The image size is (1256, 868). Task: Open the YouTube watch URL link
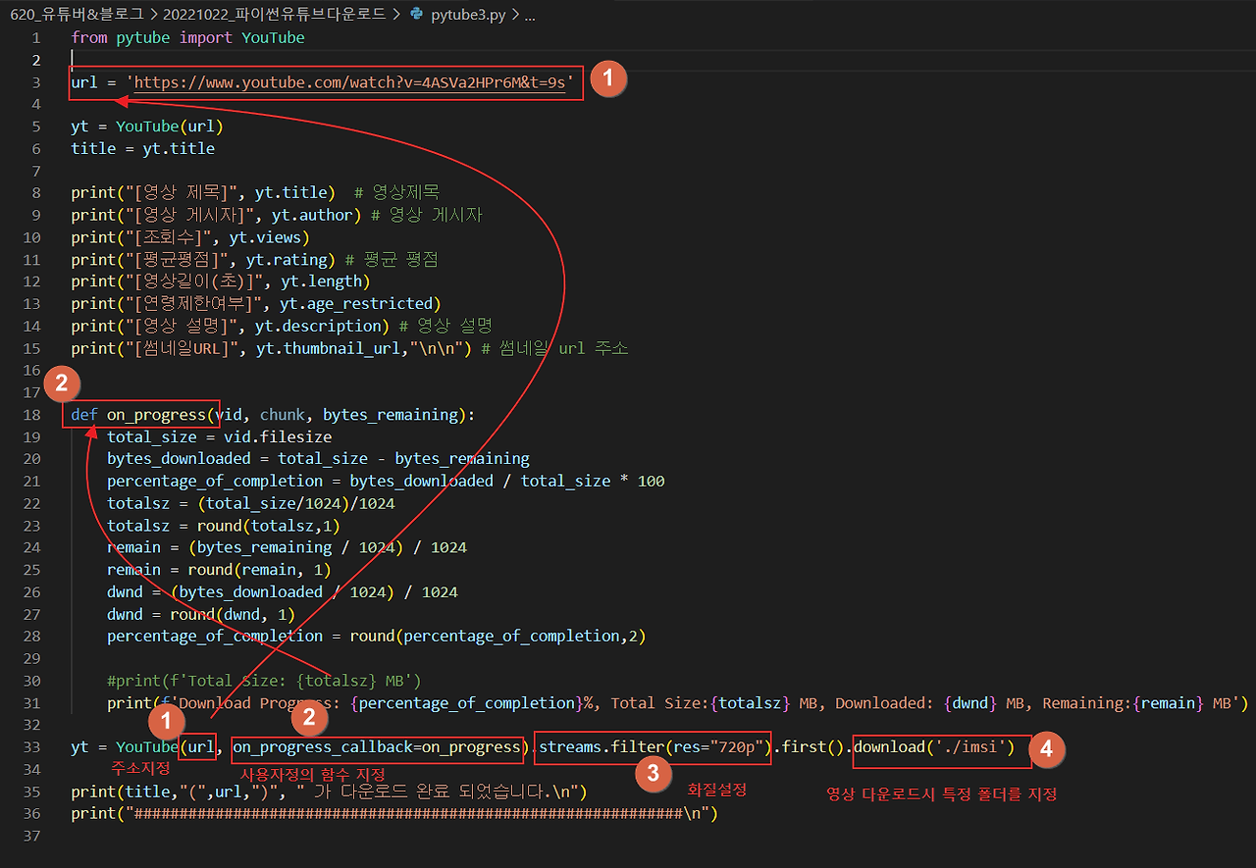(x=350, y=82)
